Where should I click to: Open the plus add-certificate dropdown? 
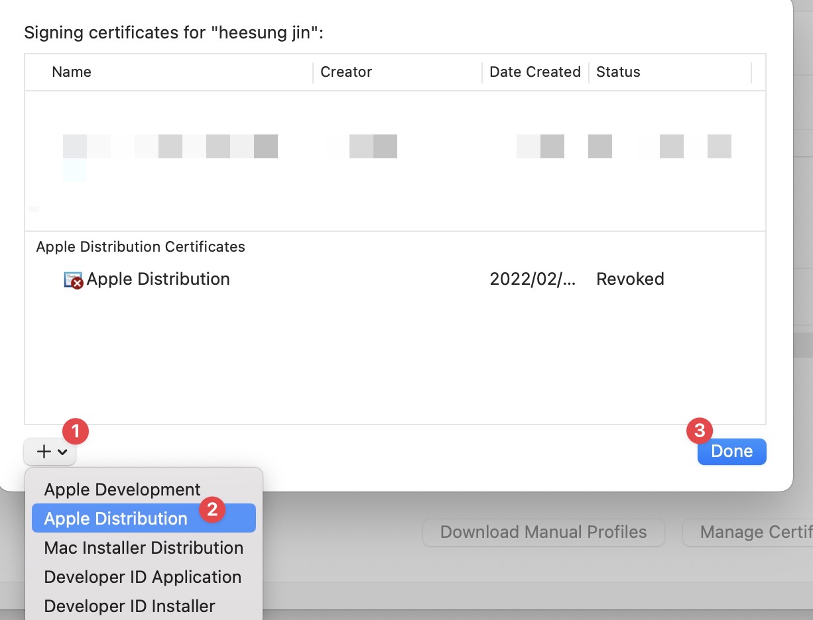tap(50, 452)
